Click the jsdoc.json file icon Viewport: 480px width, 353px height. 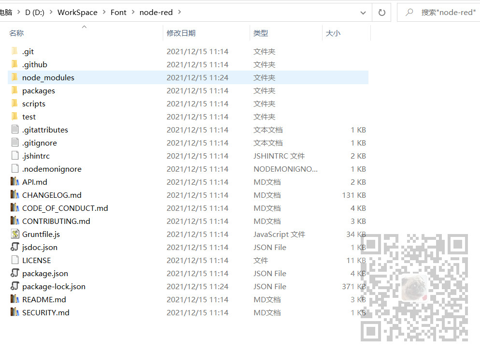[x=14, y=247]
